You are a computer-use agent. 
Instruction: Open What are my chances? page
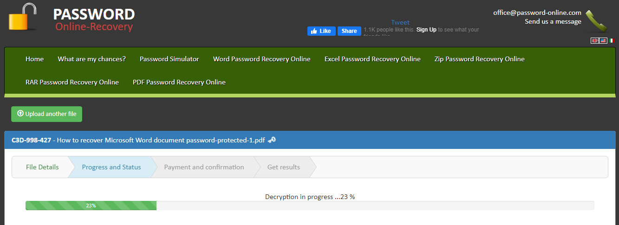[91, 59]
